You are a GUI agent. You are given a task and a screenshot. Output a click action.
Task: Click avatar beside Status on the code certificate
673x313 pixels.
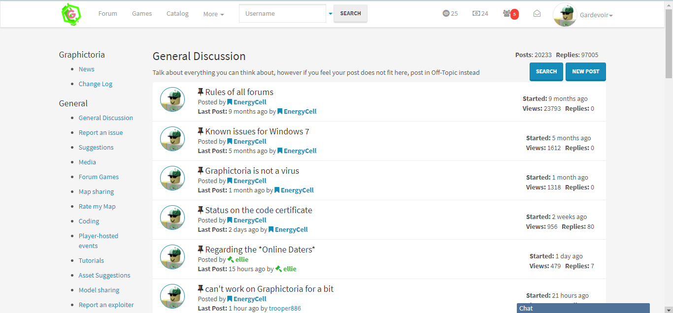tap(172, 218)
